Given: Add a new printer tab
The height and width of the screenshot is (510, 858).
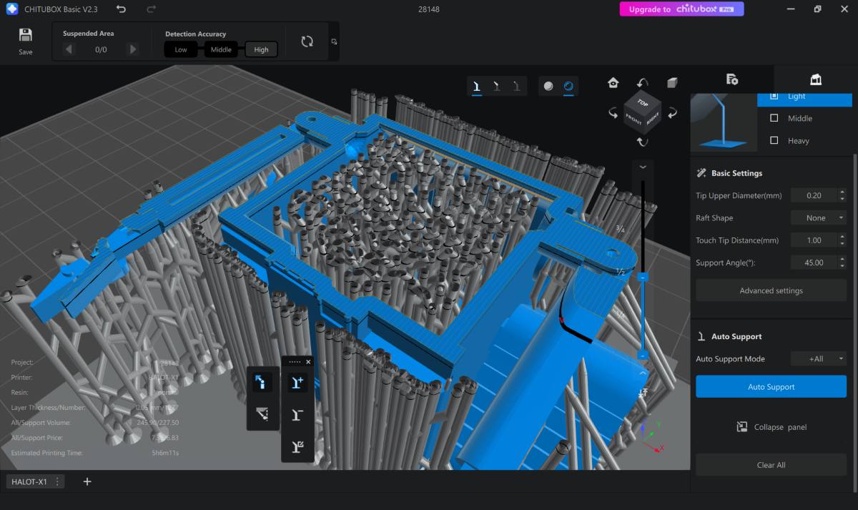Looking at the screenshot, I should (x=87, y=481).
